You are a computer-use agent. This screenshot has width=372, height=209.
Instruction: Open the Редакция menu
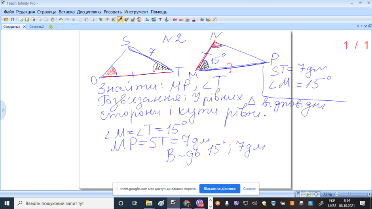point(25,12)
